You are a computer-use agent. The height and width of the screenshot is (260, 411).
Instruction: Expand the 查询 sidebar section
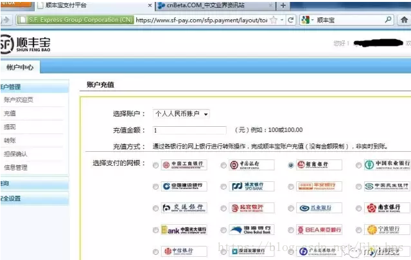(x=34, y=183)
